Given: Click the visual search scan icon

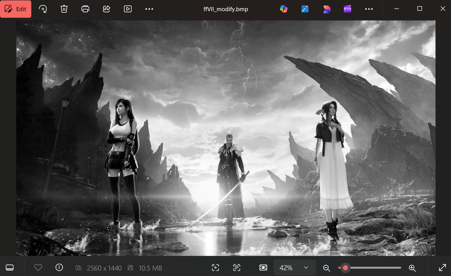Looking at the screenshot, I should [x=215, y=268].
